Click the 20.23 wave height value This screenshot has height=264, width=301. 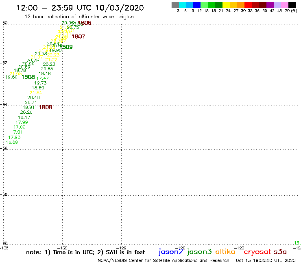49,65
